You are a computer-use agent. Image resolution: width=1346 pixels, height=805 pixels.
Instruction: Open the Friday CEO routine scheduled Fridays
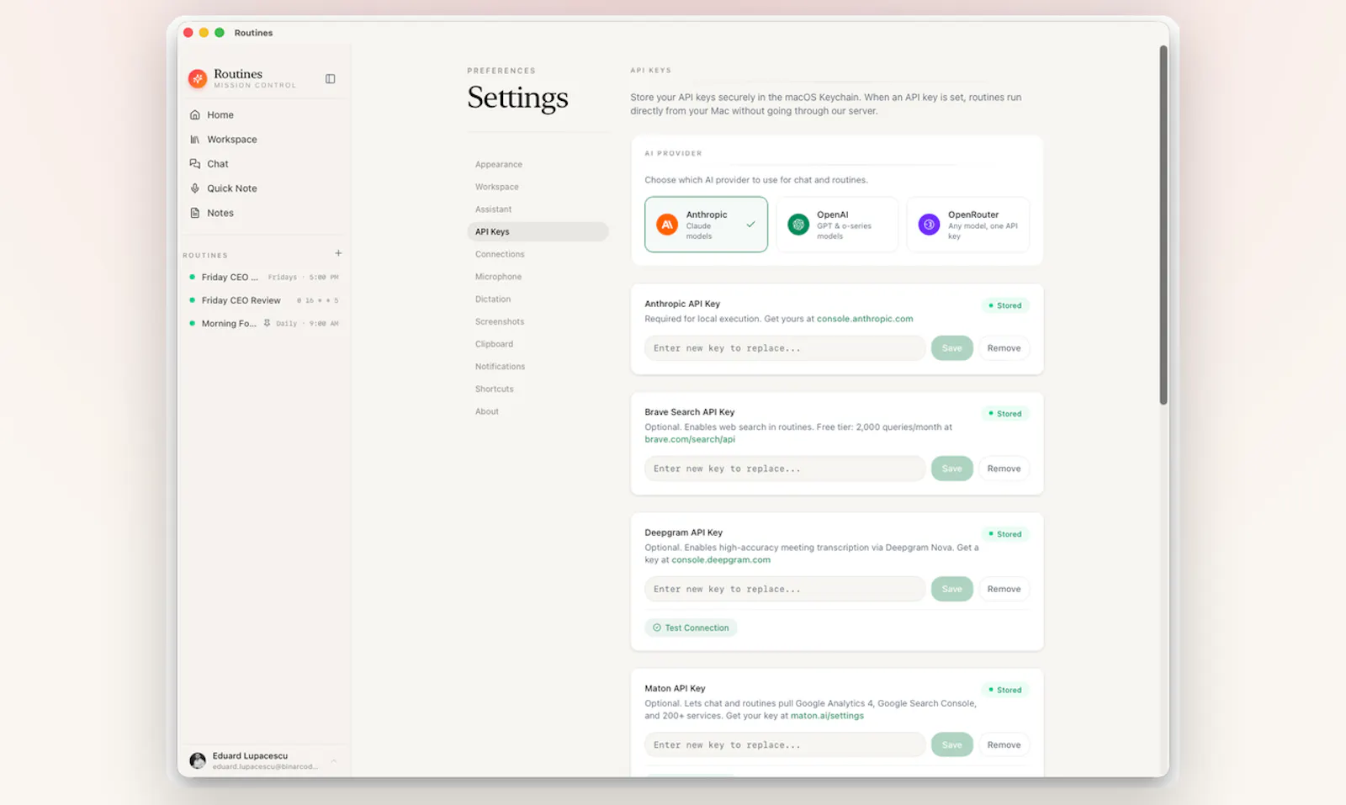pos(264,278)
